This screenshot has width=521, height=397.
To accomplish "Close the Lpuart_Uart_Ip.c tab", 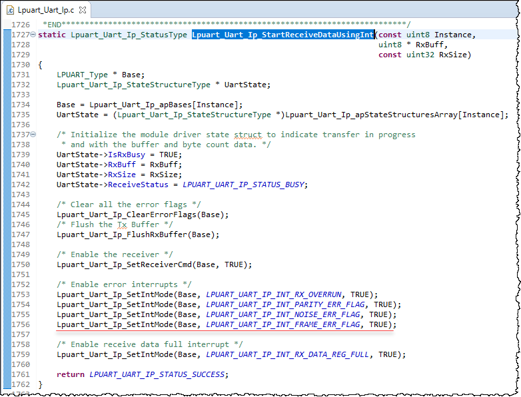I will (83, 10).
